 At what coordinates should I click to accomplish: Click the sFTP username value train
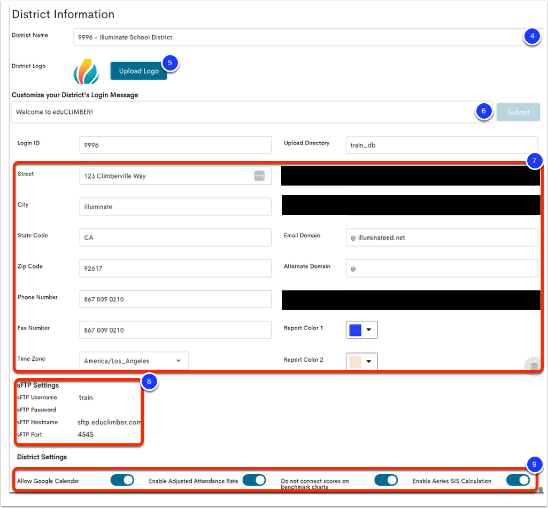point(86,397)
